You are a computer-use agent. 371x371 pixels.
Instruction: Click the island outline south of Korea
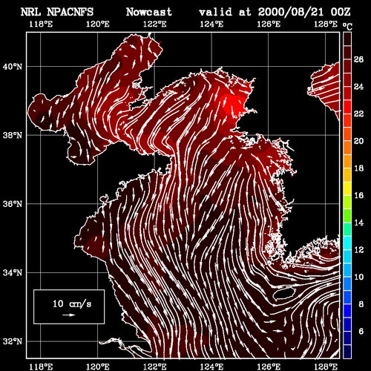(283, 294)
